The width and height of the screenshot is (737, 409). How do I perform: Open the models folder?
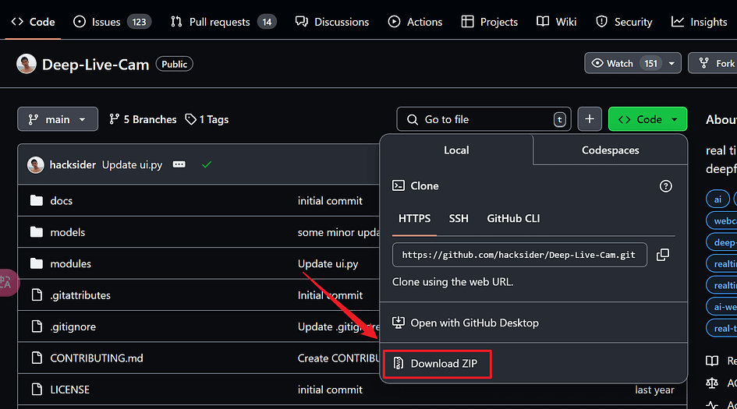pos(67,232)
